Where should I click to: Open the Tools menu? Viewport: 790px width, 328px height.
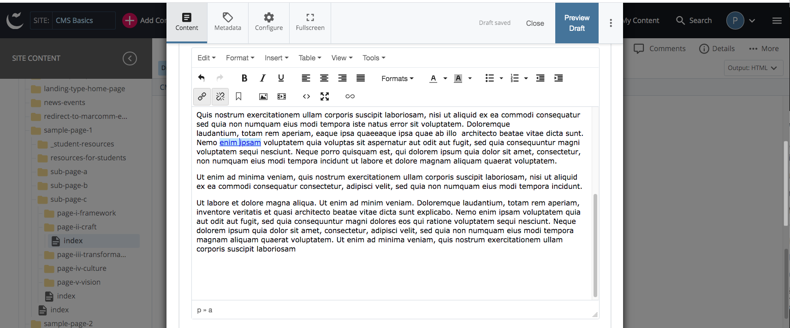coord(374,58)
